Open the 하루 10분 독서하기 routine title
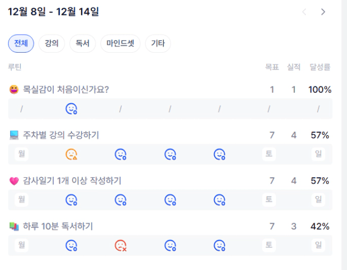347x270 pixels. (58, 226)
